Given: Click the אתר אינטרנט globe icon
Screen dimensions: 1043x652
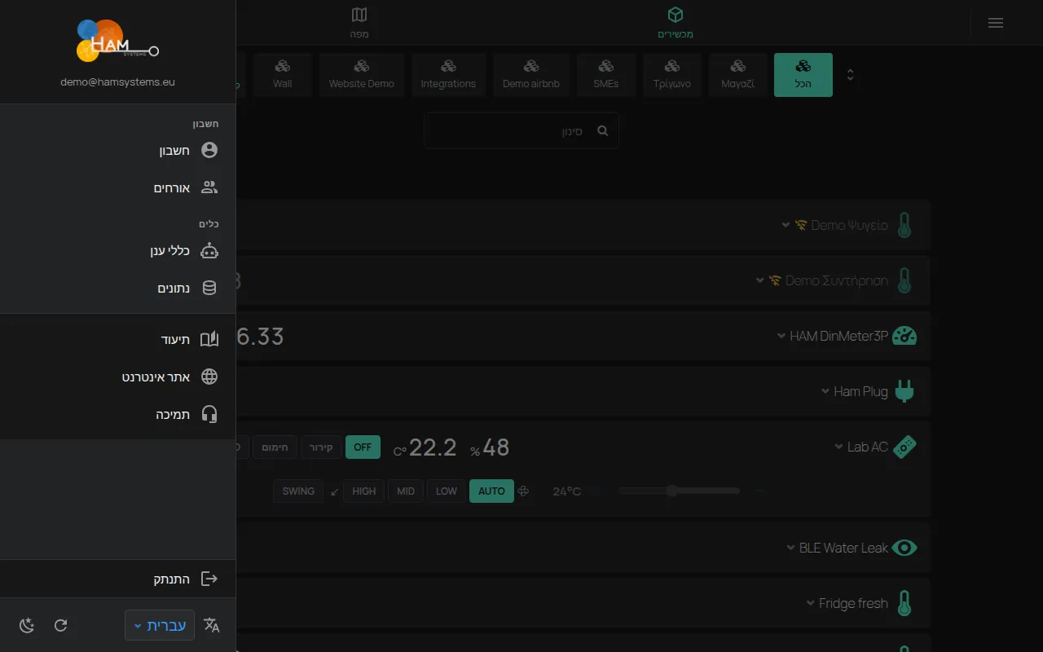Looking at the screenshot, I should pos(209,377).
